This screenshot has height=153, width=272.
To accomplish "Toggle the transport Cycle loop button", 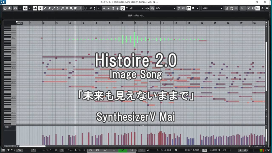I will tap(105, 150).
